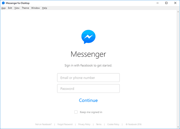This screenshot has width=180, height=129.
Task: Maximize the Messenger for Desktop window
Action: coord(166,3)
